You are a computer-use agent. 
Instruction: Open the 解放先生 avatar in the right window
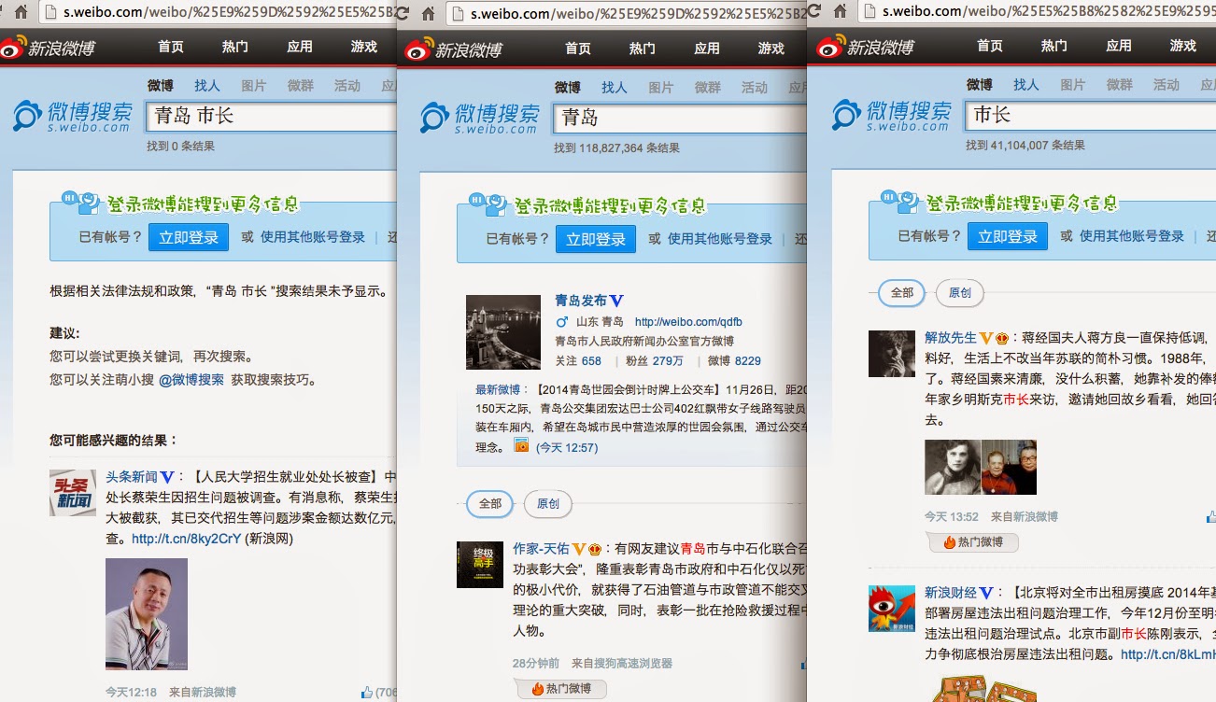click(x=892, y=353)
